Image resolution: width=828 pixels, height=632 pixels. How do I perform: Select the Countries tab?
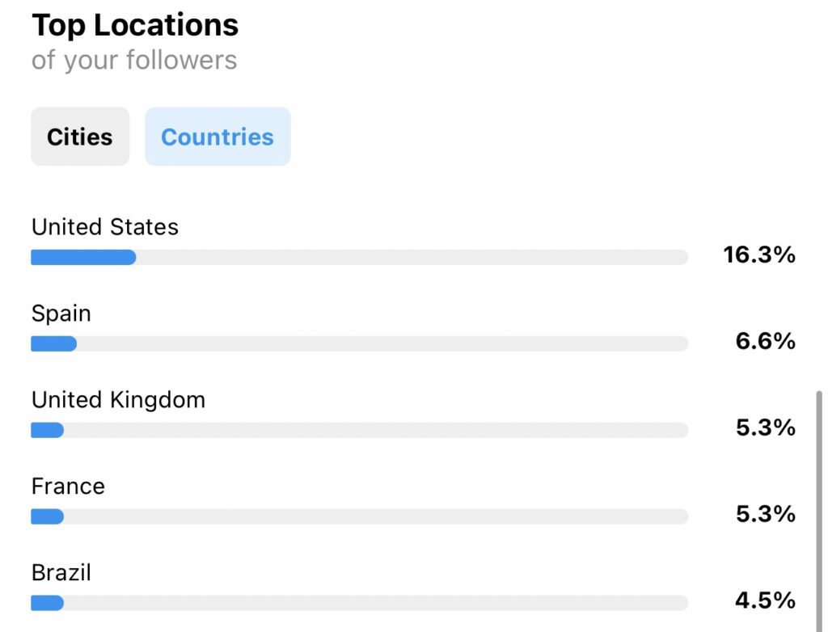pyautogui.click(x=218, y=137)
